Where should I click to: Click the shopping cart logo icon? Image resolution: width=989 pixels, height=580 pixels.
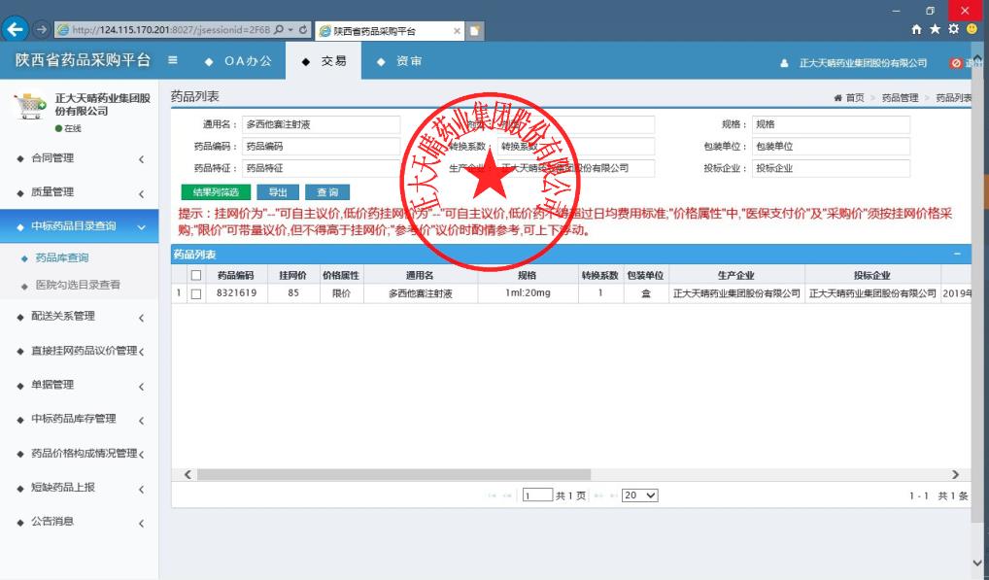pyautogui.click(x=30, y=105)
